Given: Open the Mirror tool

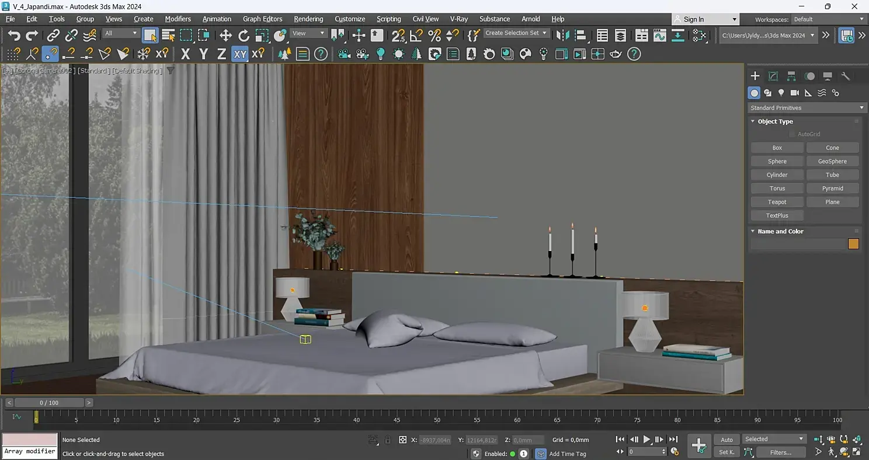Looking at the screenshot, I should [562, 36].
